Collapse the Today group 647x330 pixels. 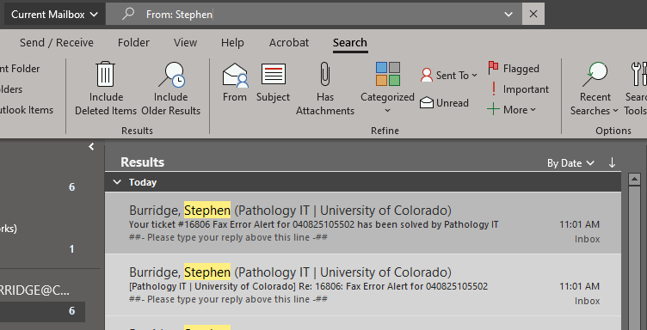pyautogui.click(x=117, y=182)
